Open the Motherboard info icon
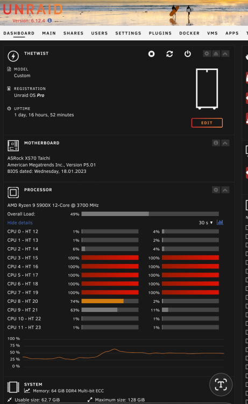 [216, 143]
